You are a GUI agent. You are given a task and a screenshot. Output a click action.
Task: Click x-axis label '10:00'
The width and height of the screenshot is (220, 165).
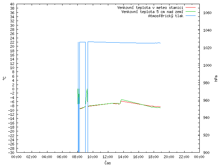[92, 157]
